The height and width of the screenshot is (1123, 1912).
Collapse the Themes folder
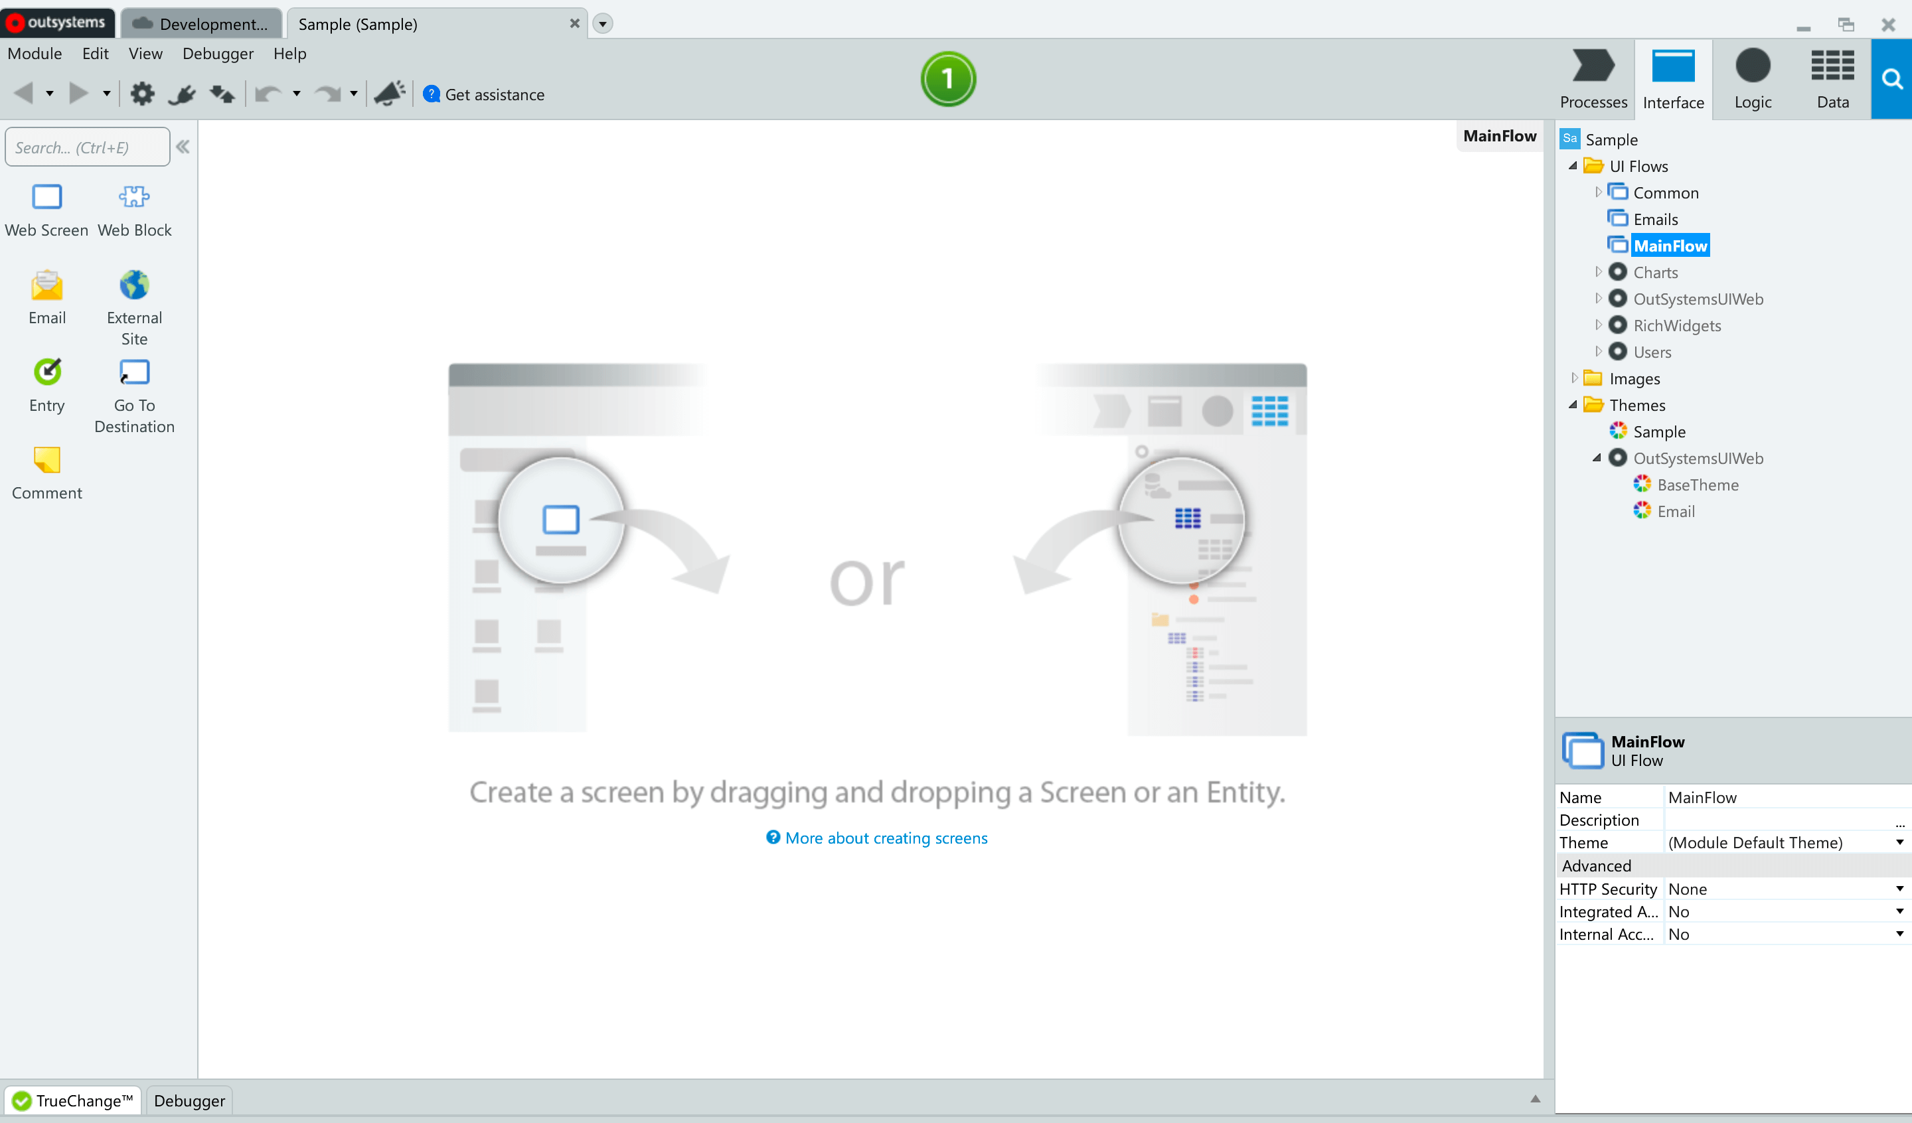(x=1573, y=405)
